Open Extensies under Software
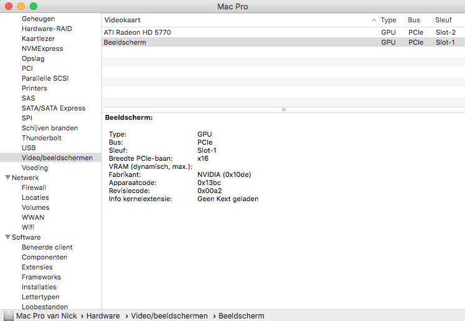Viewport: 465px width, 321px height. coord(37,268)
